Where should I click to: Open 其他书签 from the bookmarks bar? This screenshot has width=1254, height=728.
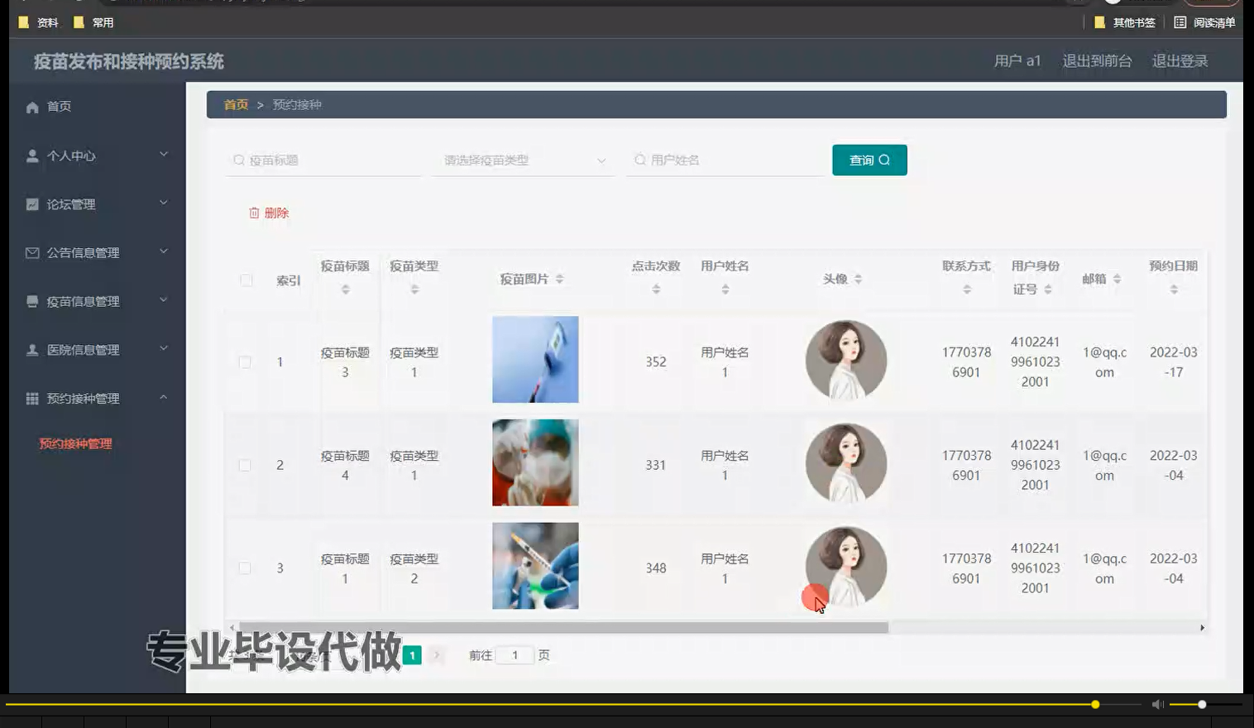pyautogui.click(x=1123, y=22)
